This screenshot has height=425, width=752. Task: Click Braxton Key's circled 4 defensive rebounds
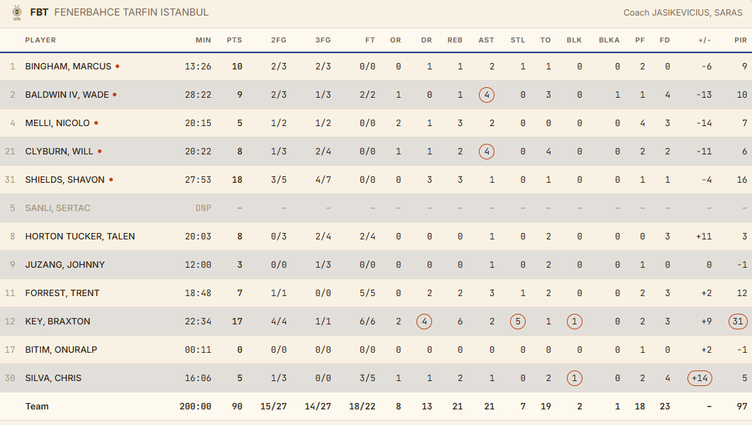[424, 322]
